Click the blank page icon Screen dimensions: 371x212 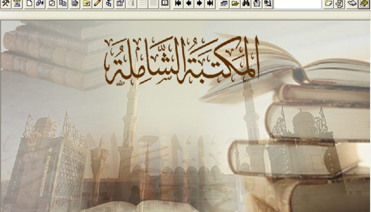pos(29,3)
